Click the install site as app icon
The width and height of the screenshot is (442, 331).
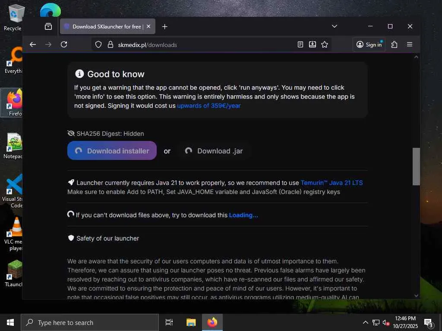coord(313,44)
